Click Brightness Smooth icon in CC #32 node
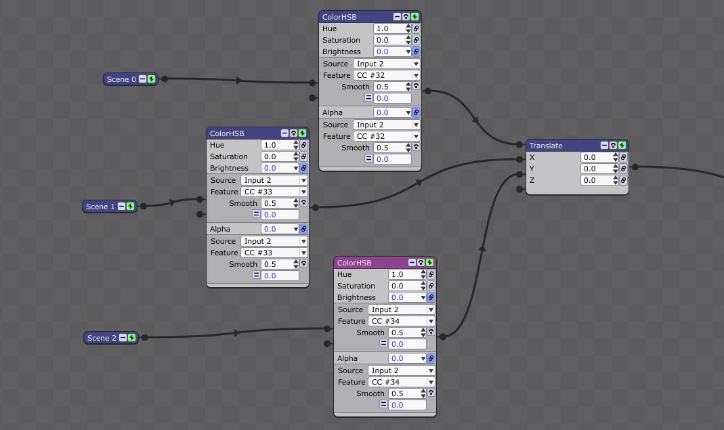 tap(416, 86)
